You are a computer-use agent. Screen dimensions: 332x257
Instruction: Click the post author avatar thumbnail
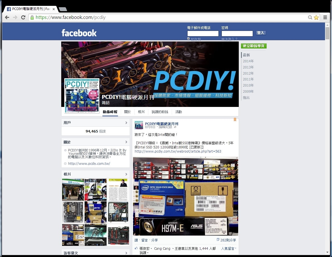tap(139, 125)
